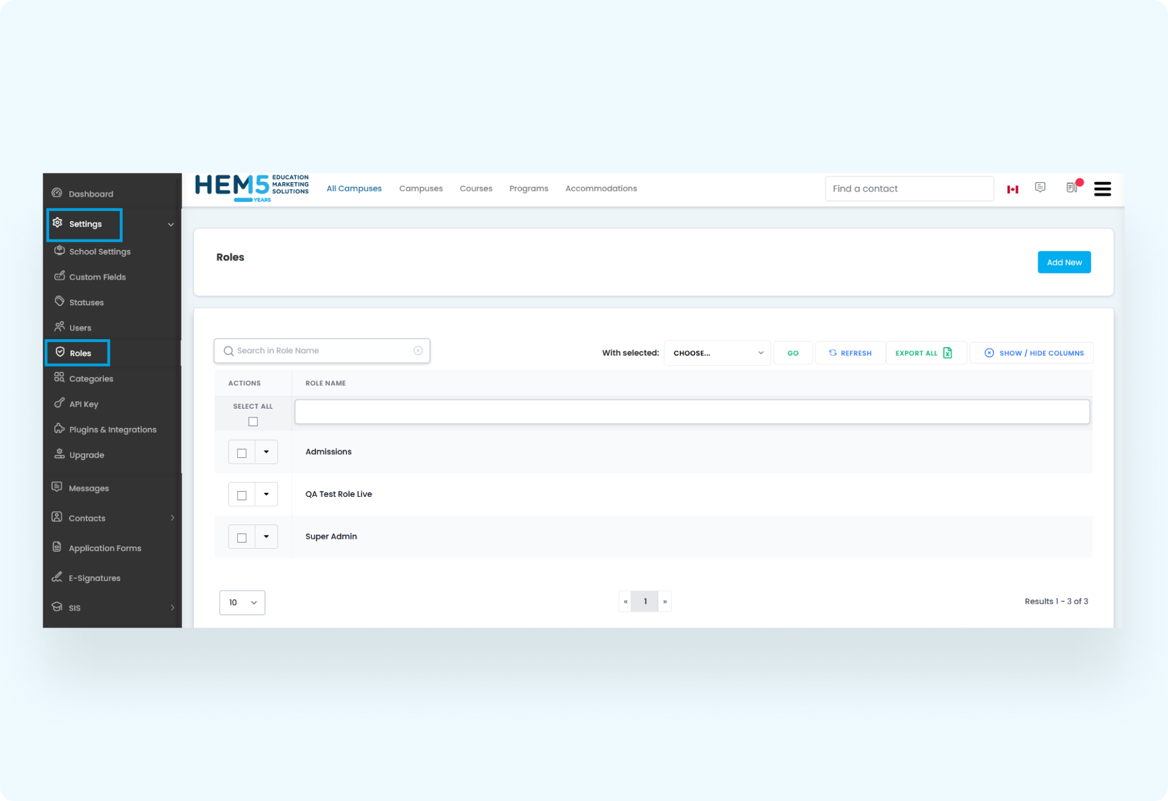Screen dimensions: 1168x801
Task: Open the Accommodations menu item
Action: point(601,188)
